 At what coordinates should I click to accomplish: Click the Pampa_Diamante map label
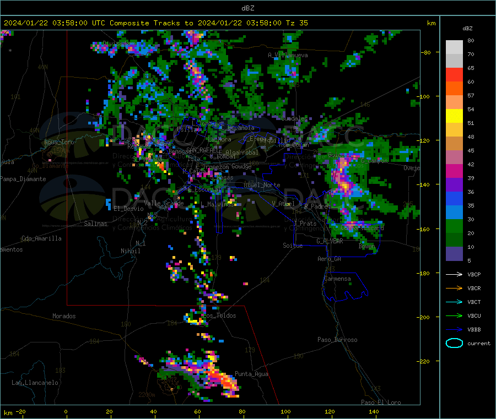click(23, 179)
